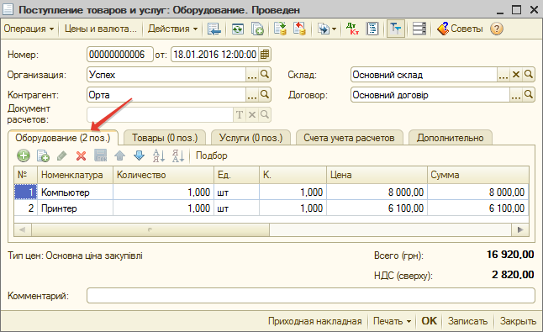This screenshot has height=332, width=543.
Task: Edit current row pencil icon
Action: (62, 155)
